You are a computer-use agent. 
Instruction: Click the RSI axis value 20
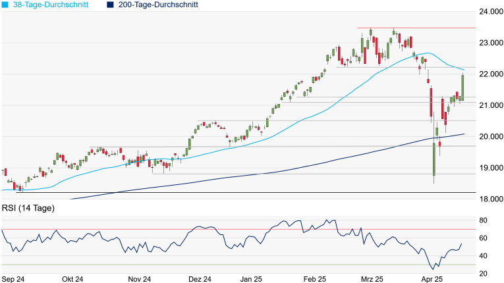pos(483,274)
